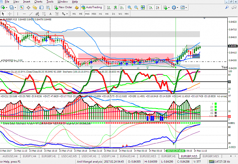
Task: Select the M15 timeframe button
Action: (x=87, y=14)
